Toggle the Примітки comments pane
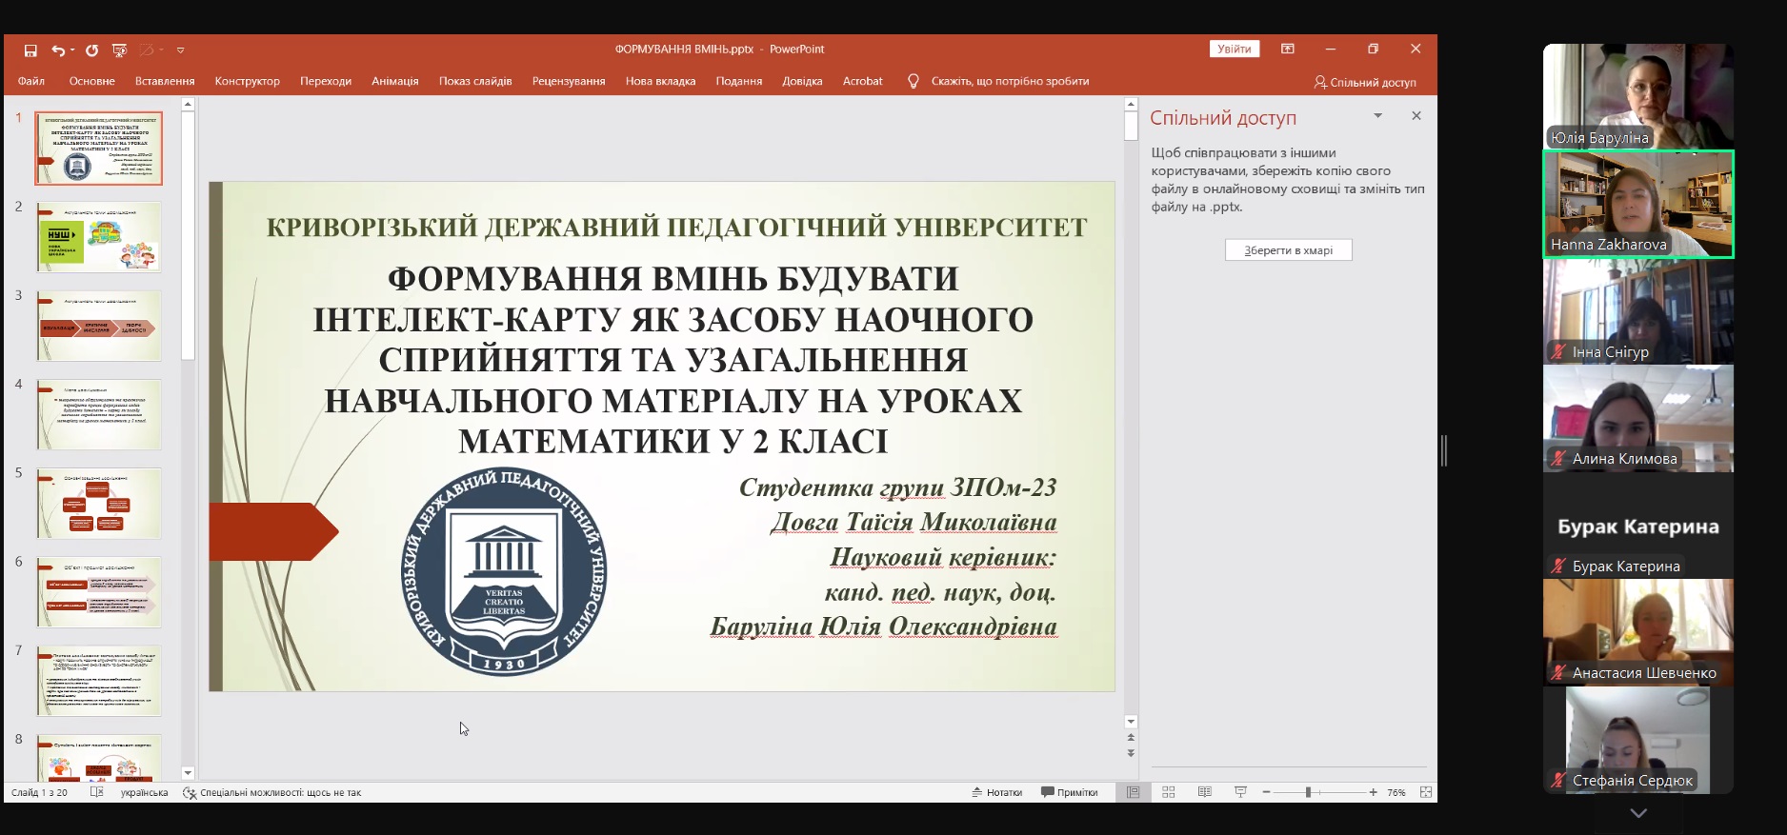1787x835 pixels. tap(1069, 792)
